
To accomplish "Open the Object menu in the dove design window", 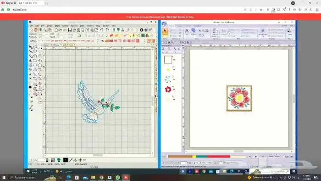I will [x=57, y=26].
